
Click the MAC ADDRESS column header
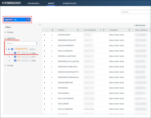pyautogui.click(x=141, y=30)
